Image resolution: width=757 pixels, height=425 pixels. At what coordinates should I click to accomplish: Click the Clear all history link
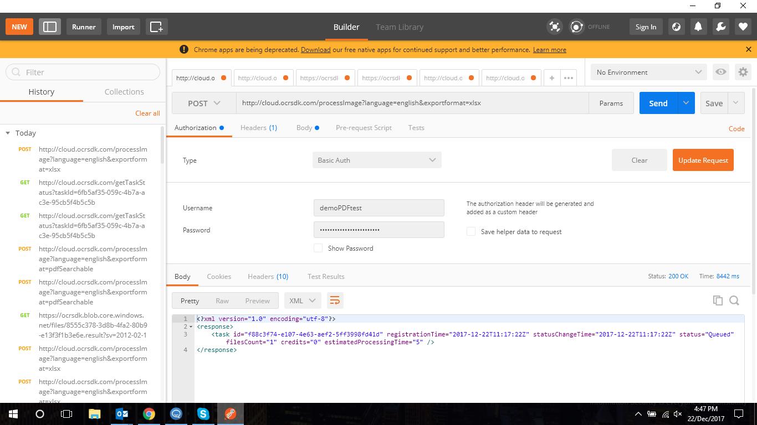tap(147, 113)
